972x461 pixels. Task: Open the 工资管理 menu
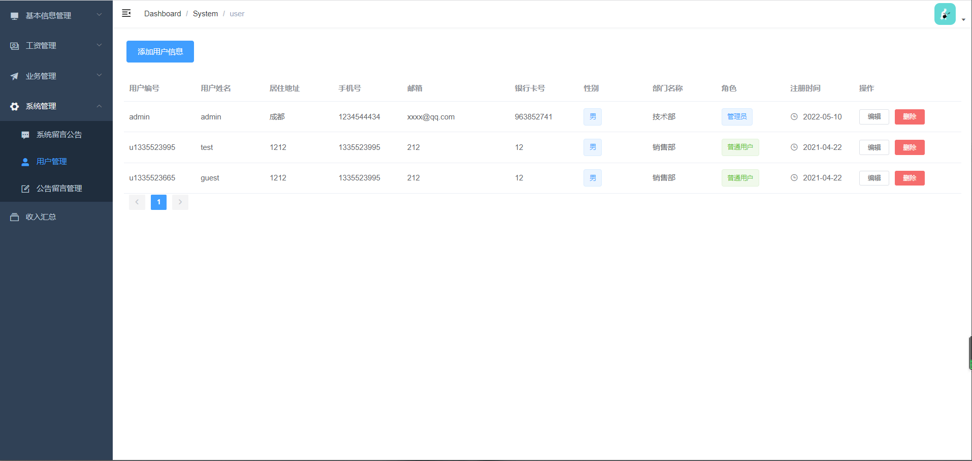pos(56,46)
